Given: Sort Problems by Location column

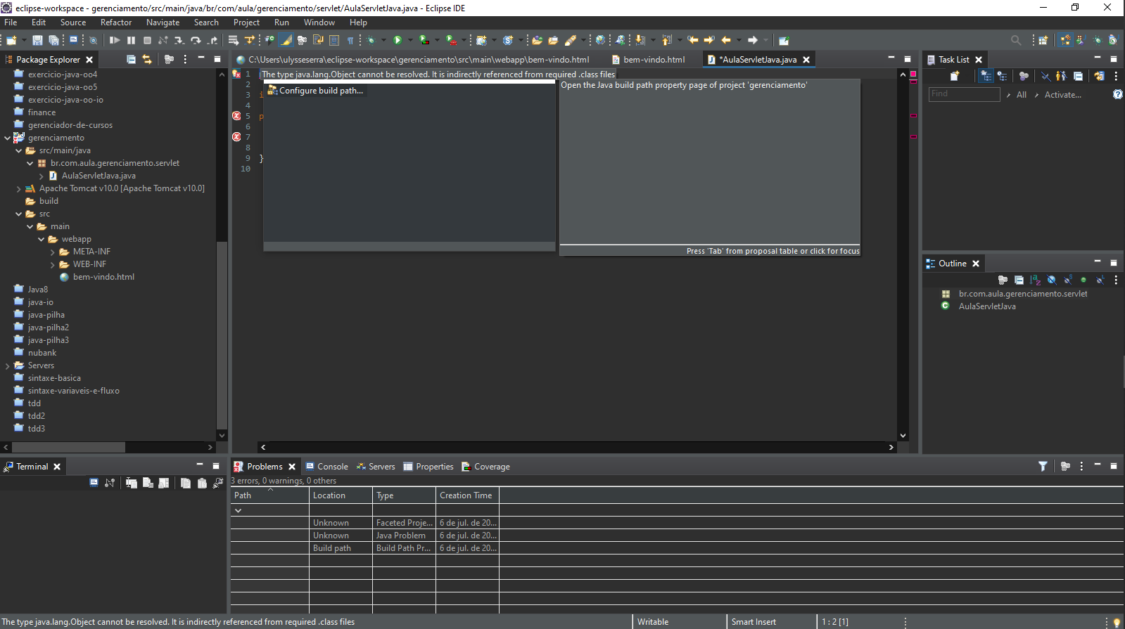Looking at the screenshot, I should pos(341,495).
